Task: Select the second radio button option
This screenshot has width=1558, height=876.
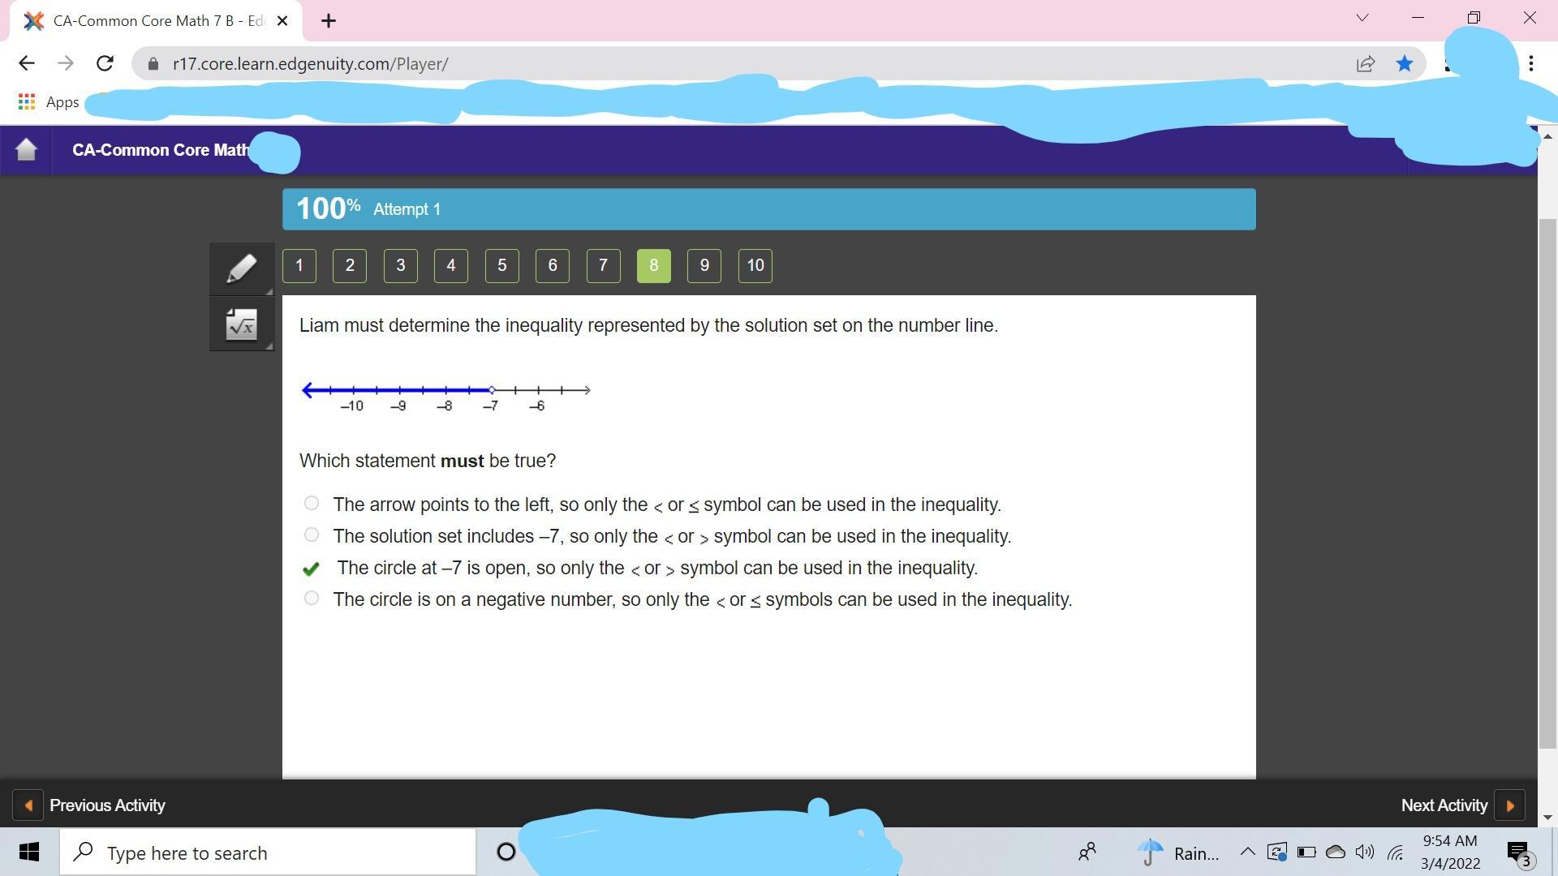Action: coord(312,535)
